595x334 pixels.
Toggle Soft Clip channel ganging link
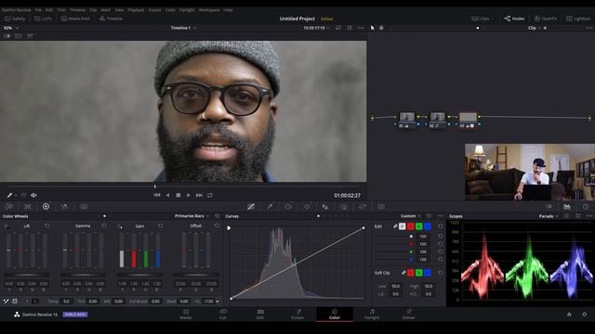point(403,273)
